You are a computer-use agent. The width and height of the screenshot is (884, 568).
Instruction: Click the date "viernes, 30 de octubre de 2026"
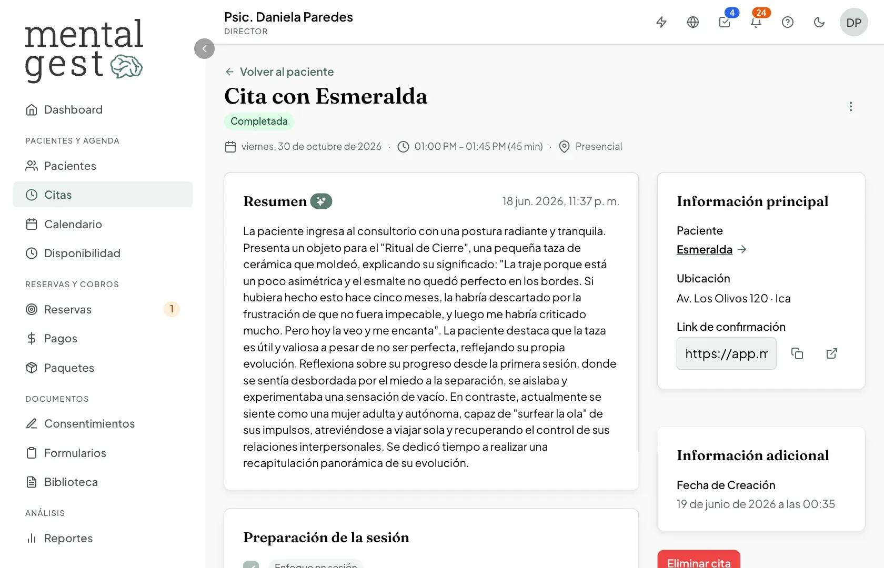coord(311,147)
